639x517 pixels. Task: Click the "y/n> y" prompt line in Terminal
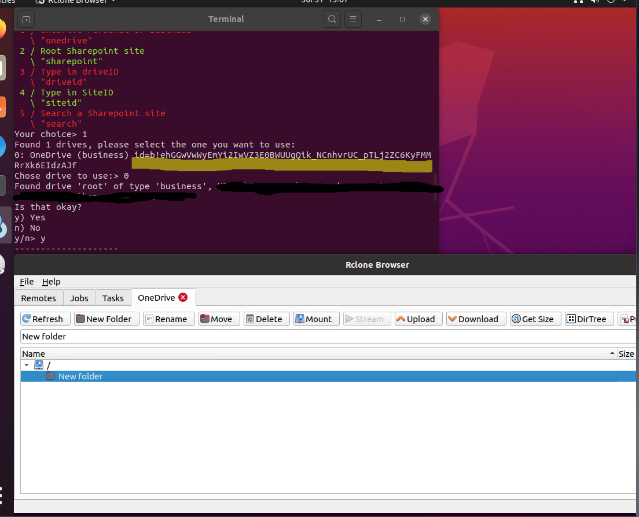point(30,239)
